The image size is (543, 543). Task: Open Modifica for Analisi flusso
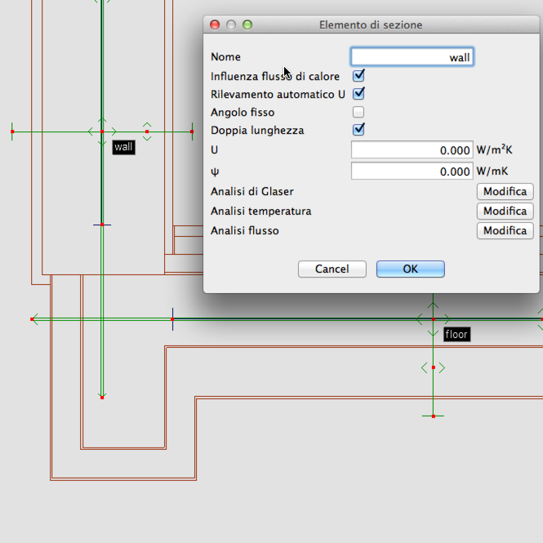tap(504, 230)
